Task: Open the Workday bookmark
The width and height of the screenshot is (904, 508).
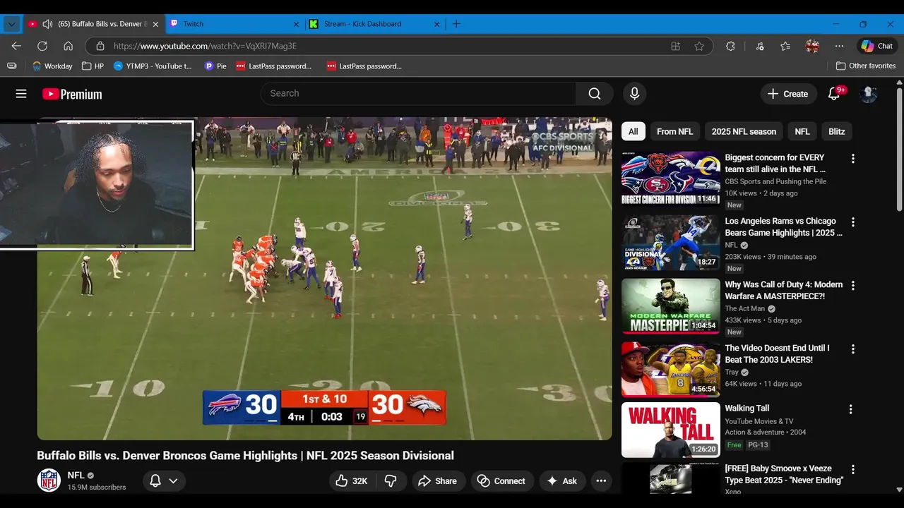Action: click(53, 66)
